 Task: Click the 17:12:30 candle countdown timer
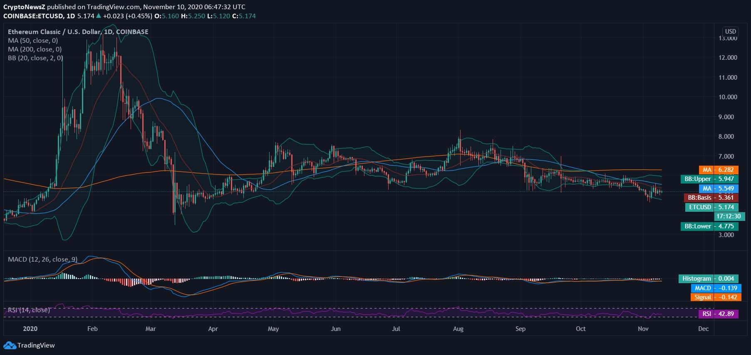point(728,216)
